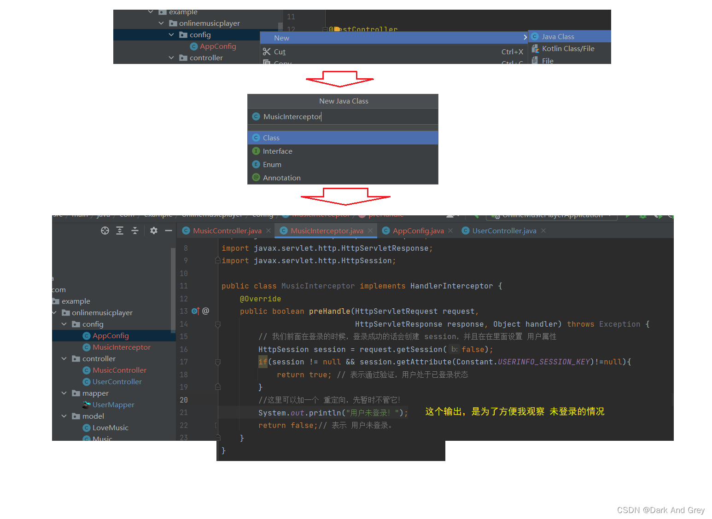Screen dimensions: 712x519
Task: Collapse the mapper folder in lower tree
Action: (x=64, y=393)
